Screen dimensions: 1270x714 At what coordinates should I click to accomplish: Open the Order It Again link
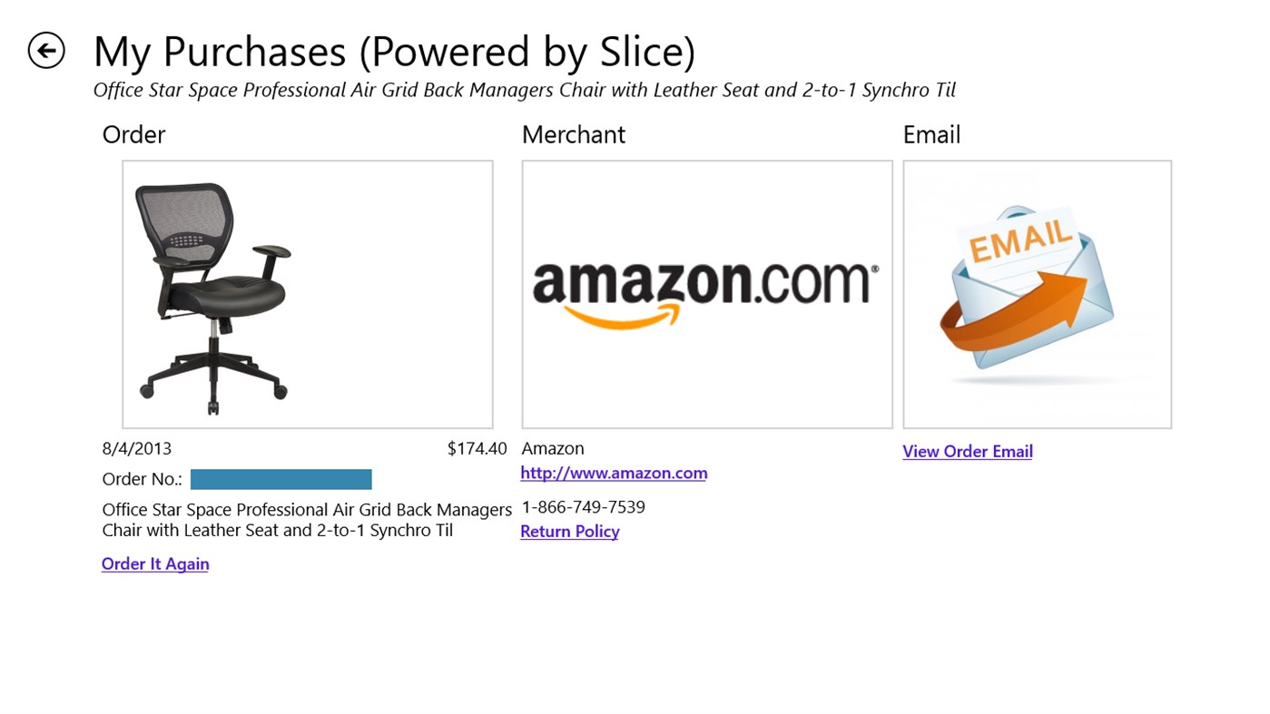[154, 562]
